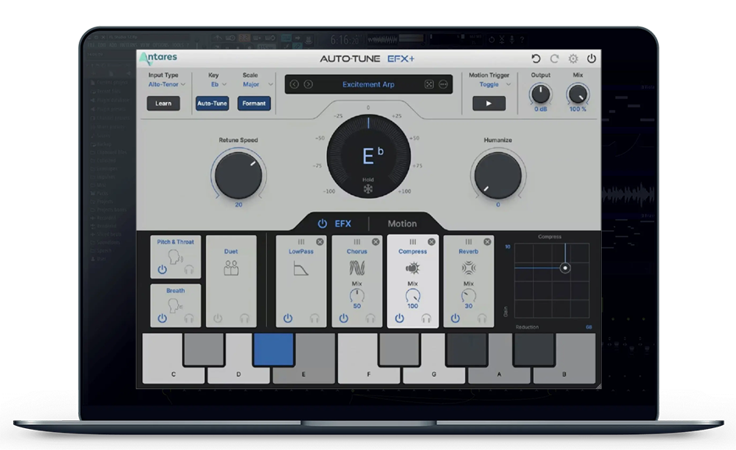The image size is (736, 450).
Task: Go to previous preset arrow
Action: tap(296, 84)
